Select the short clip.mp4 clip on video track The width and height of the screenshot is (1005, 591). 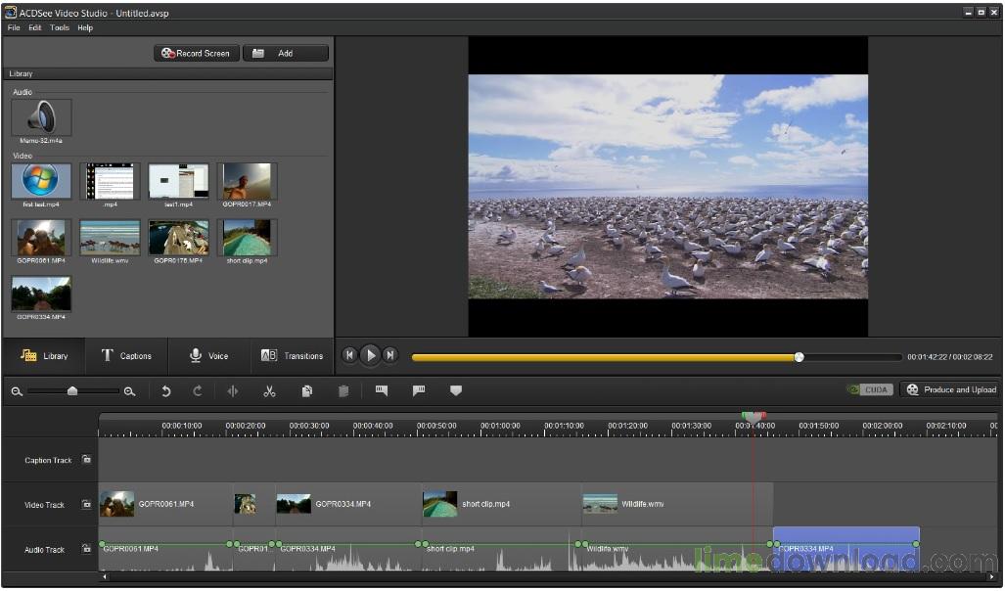tap(502, 505)
